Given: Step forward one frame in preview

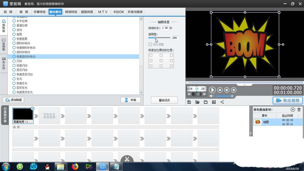Looking at the screenshot, I should [233, 90].
